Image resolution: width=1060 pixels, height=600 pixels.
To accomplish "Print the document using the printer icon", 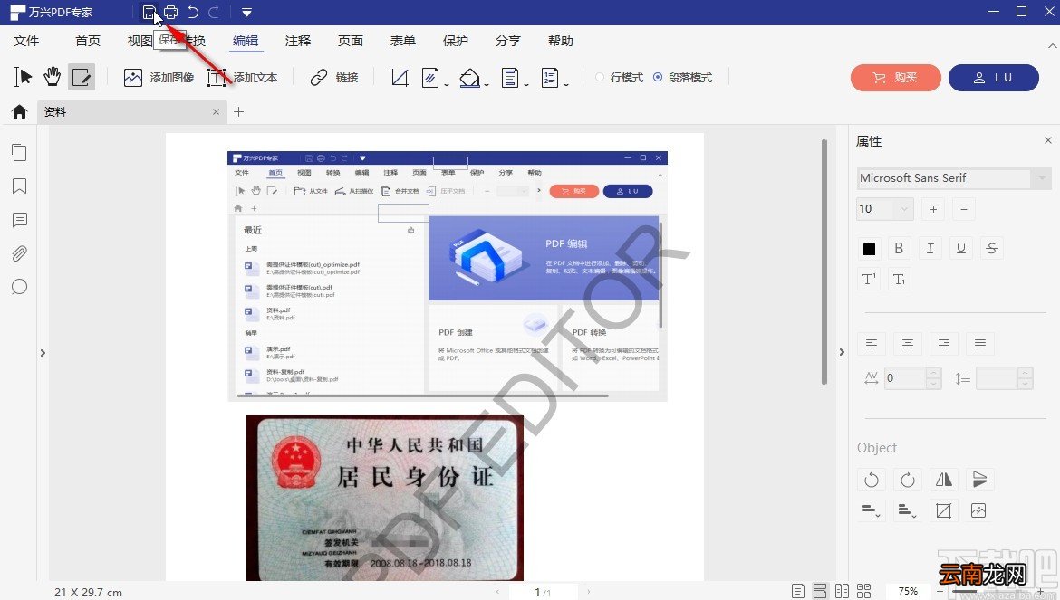I will (x=171, y=12).
